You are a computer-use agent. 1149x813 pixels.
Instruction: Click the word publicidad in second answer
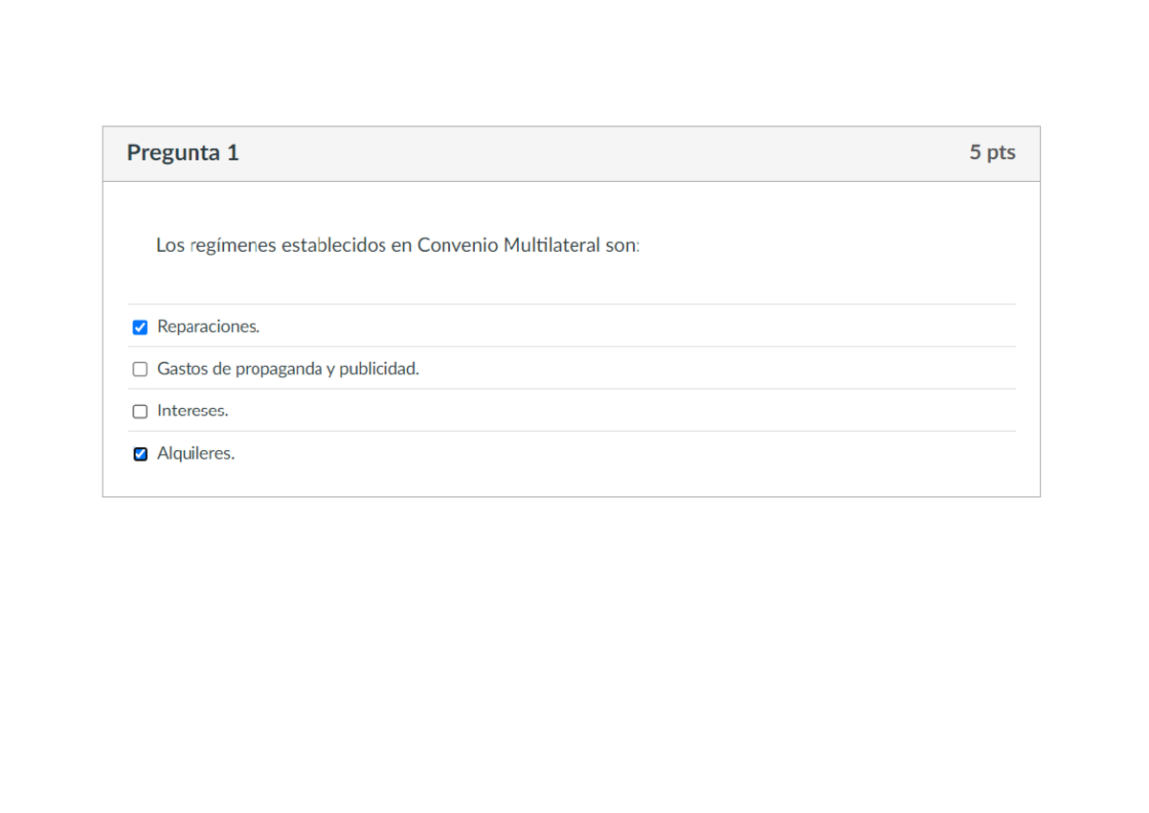(378, 369)
